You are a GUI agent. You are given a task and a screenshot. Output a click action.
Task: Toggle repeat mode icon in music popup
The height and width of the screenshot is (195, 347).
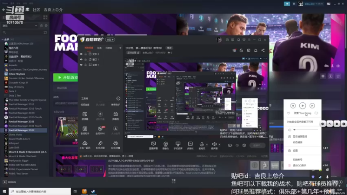pyautogui.click(x=316, y=113)
